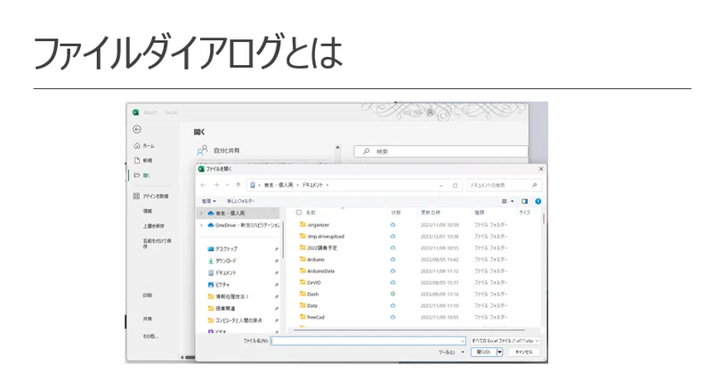This screenshot has height=380, width=712.
Task: Select 印刷 in Excel backstage sidebar
Action: 148,295
